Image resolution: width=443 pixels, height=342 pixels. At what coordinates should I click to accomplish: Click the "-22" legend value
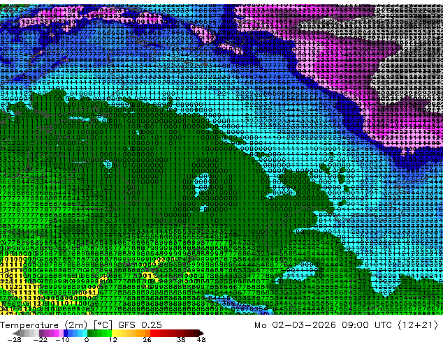[x=40, y=339]
